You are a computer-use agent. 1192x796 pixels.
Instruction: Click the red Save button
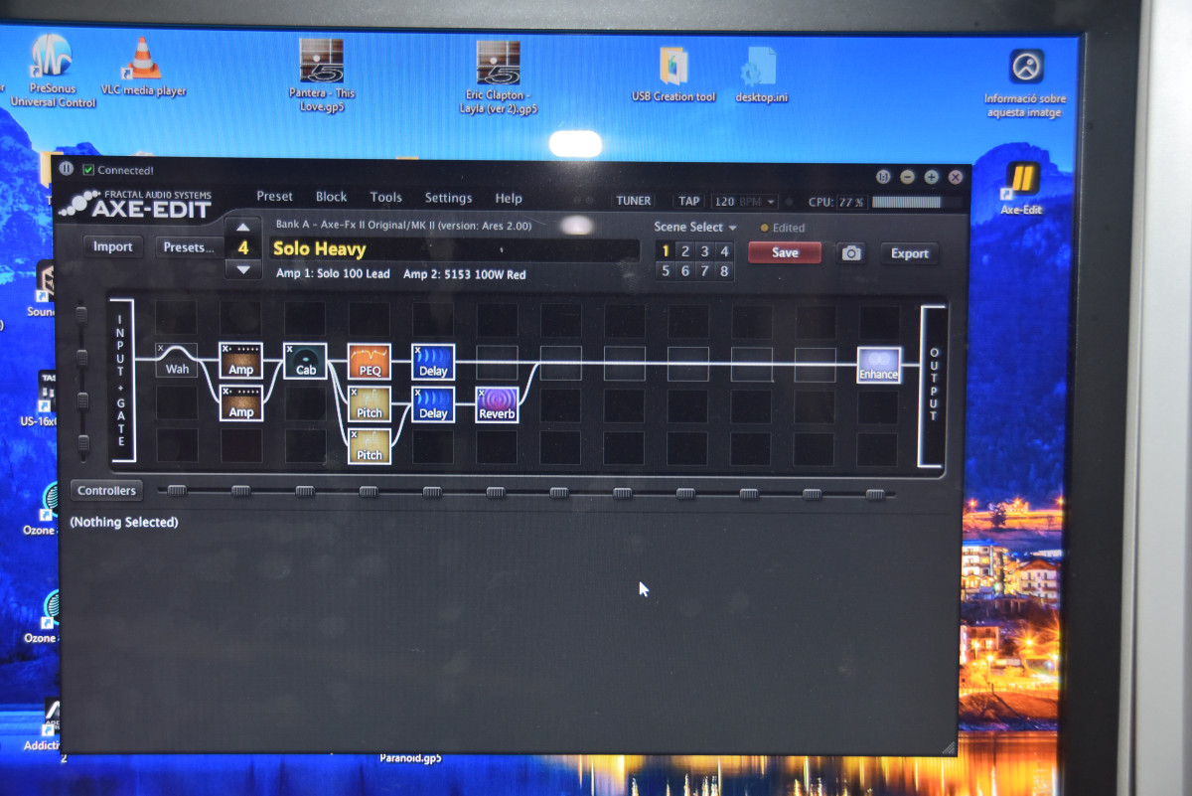point(785,253)
